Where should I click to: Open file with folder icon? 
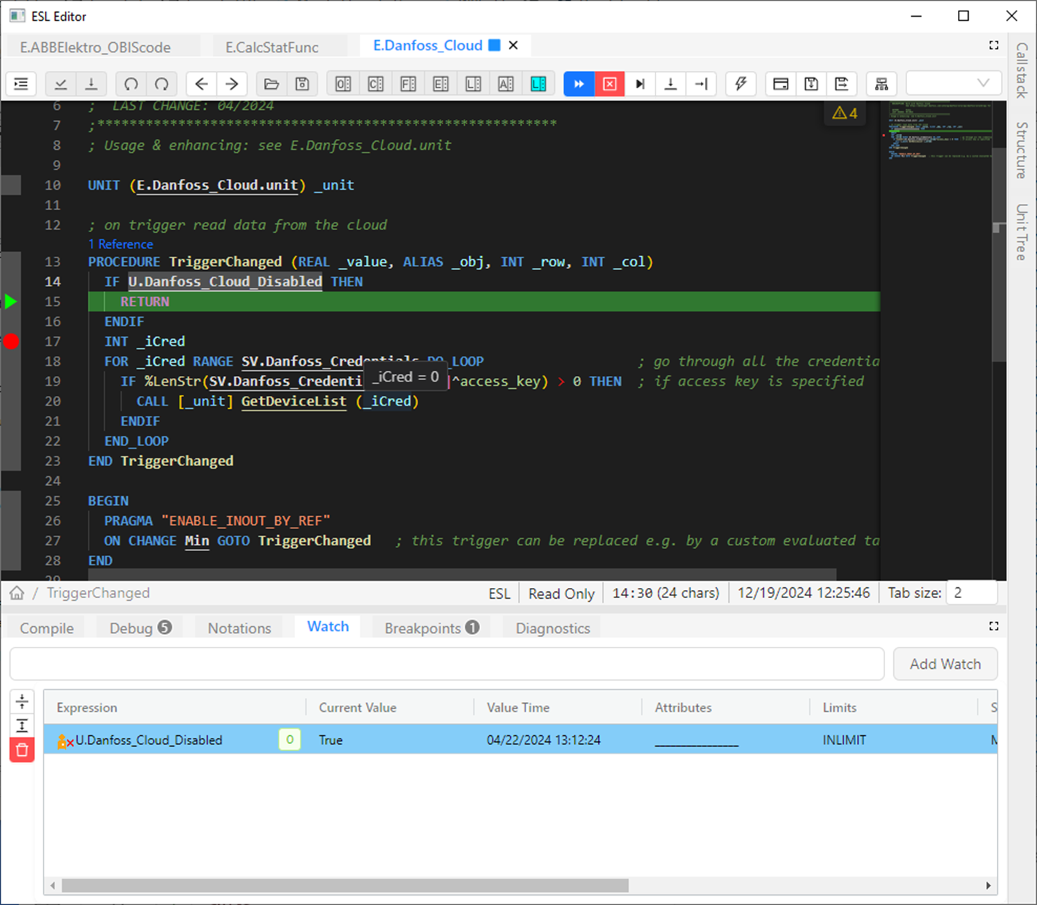point(271,84)
